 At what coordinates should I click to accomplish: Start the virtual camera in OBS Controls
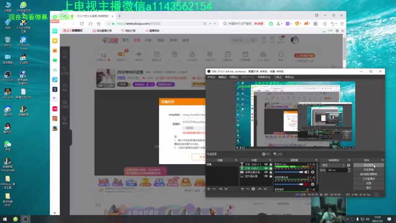coord(369,174)
